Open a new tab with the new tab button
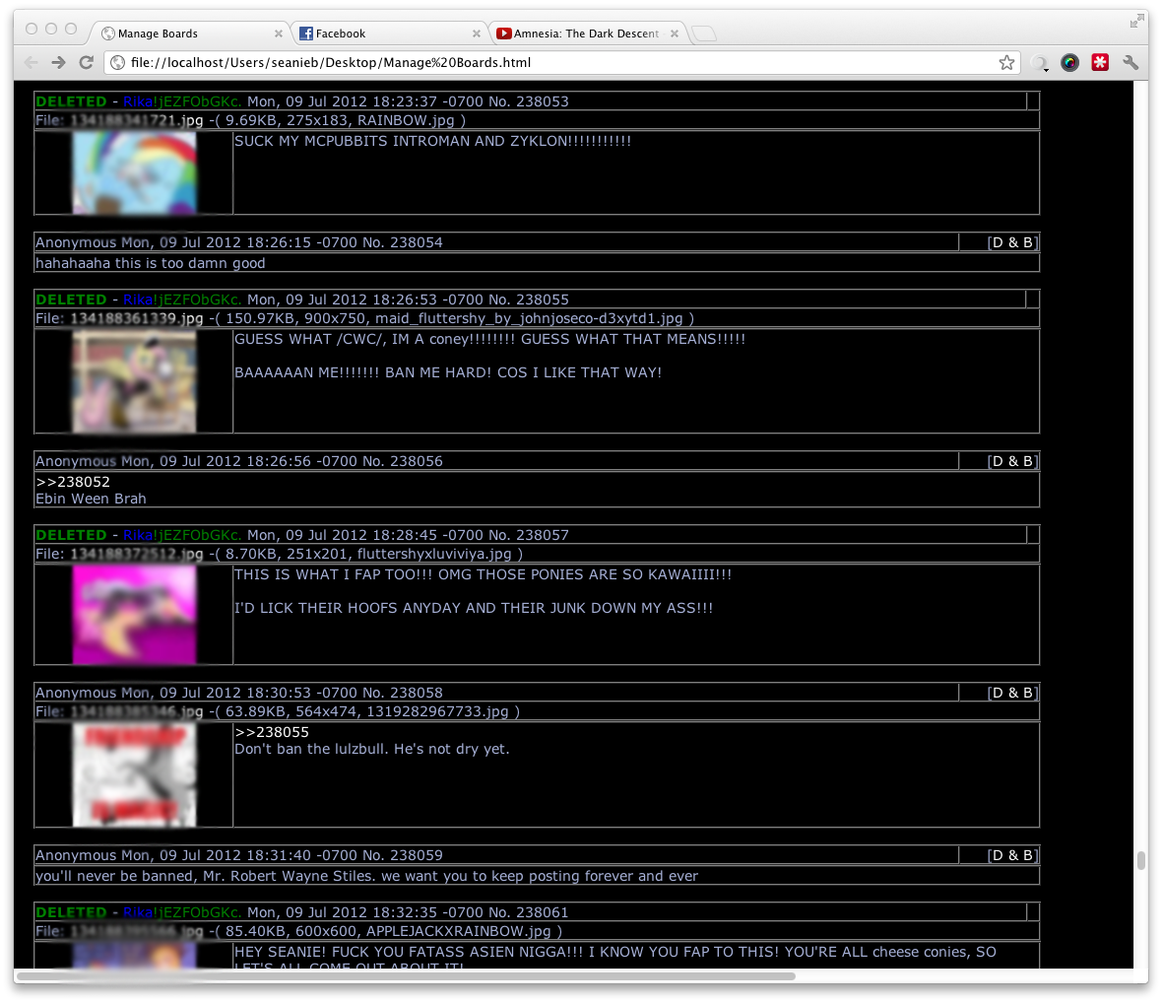 (x=703, y=33)
